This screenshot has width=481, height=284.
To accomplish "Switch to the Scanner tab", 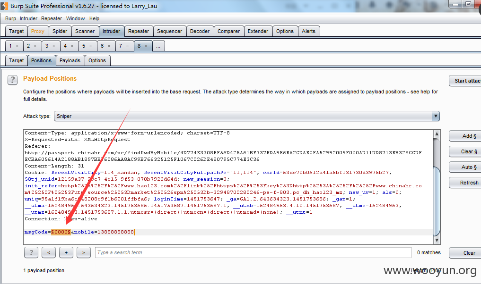I will 85,31.
